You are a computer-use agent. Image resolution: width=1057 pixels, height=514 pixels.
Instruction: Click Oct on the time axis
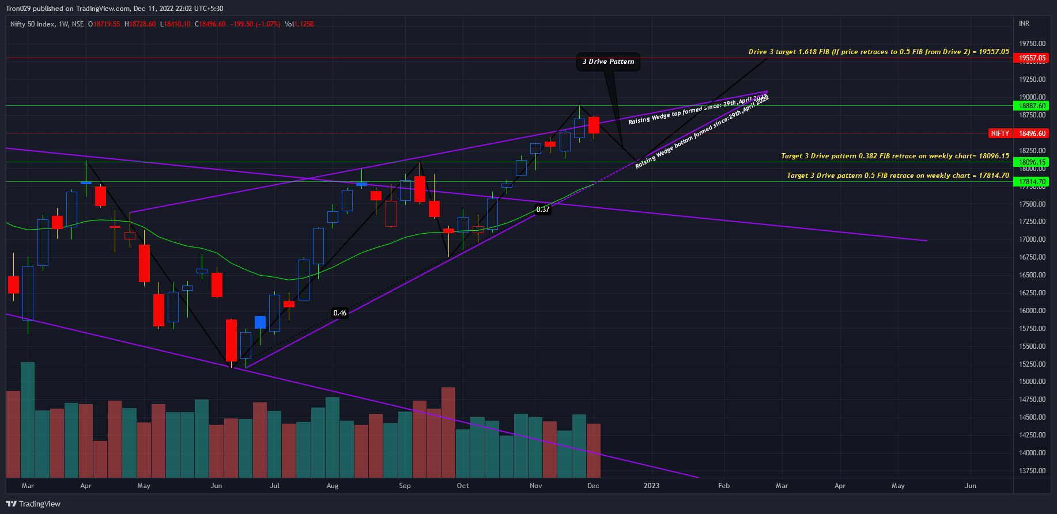pos(463,486)
